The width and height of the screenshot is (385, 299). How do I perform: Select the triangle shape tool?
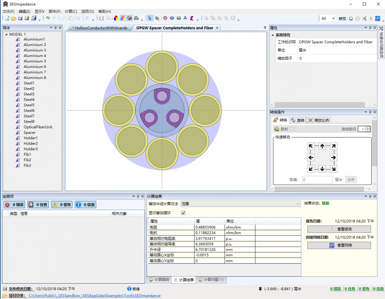tap(185, 18)
